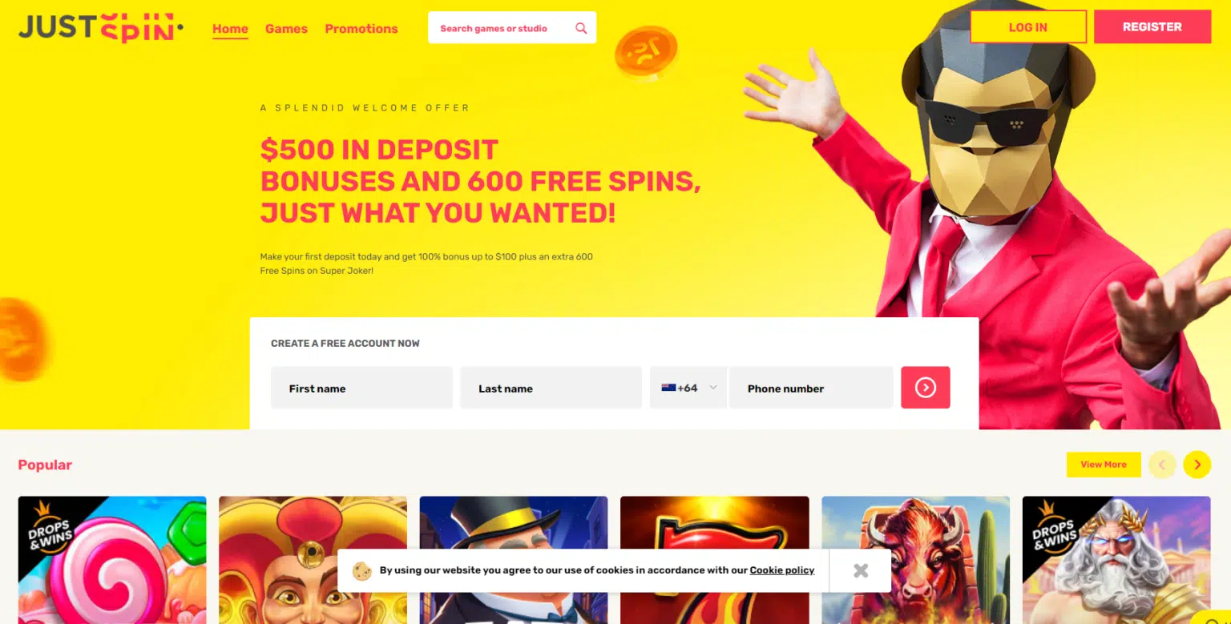Open the Home menu item
Screen dimensions: 1231x624
[230, 28]
